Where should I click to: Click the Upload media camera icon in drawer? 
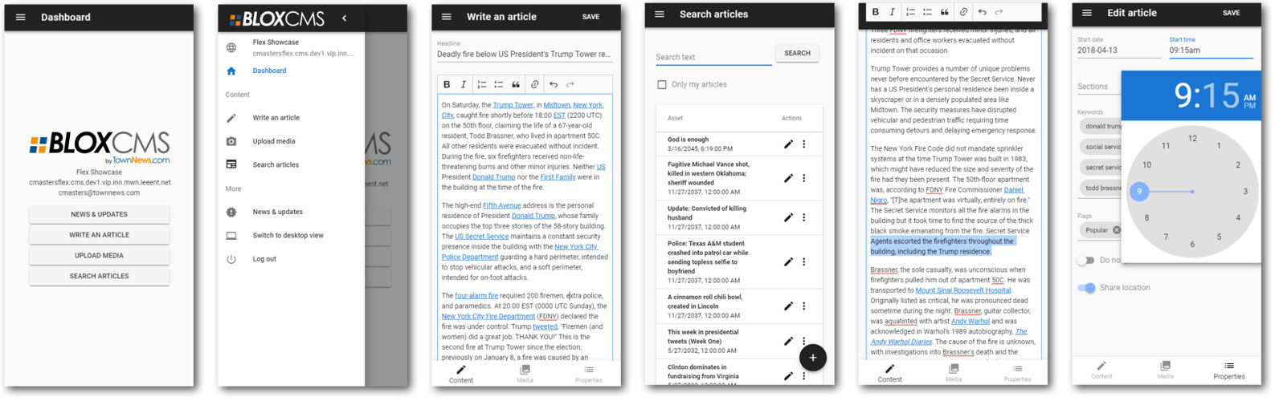point(231,141)
